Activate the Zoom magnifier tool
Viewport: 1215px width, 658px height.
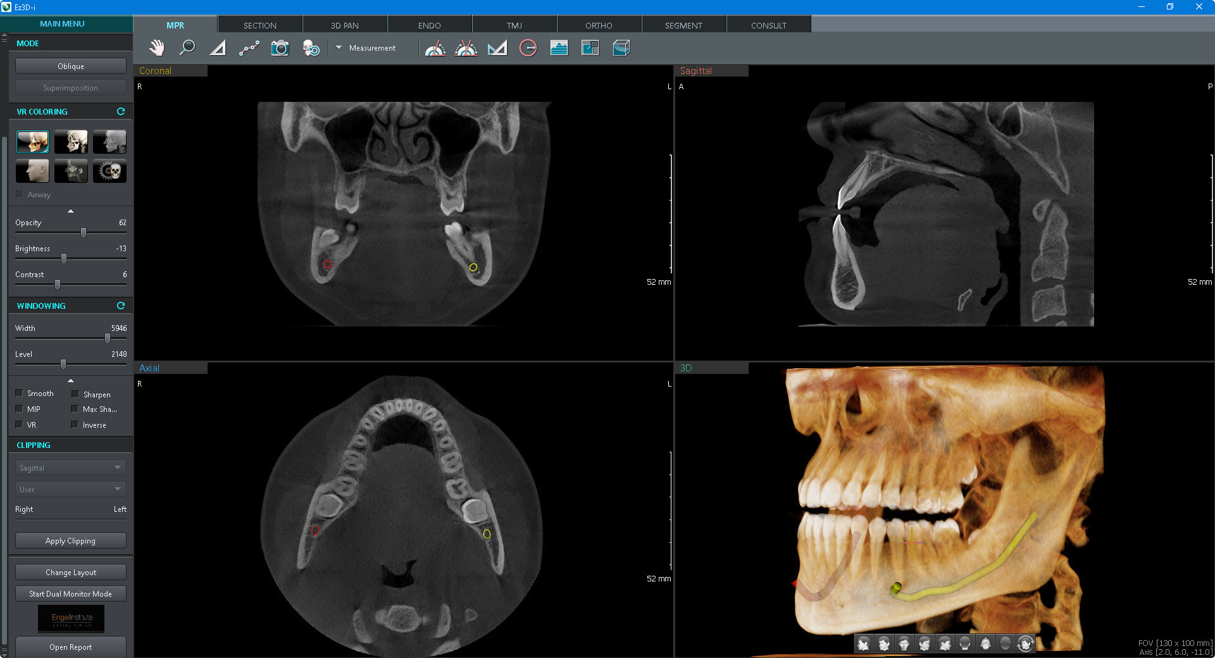pyautogui.click(x=187, y=48)
